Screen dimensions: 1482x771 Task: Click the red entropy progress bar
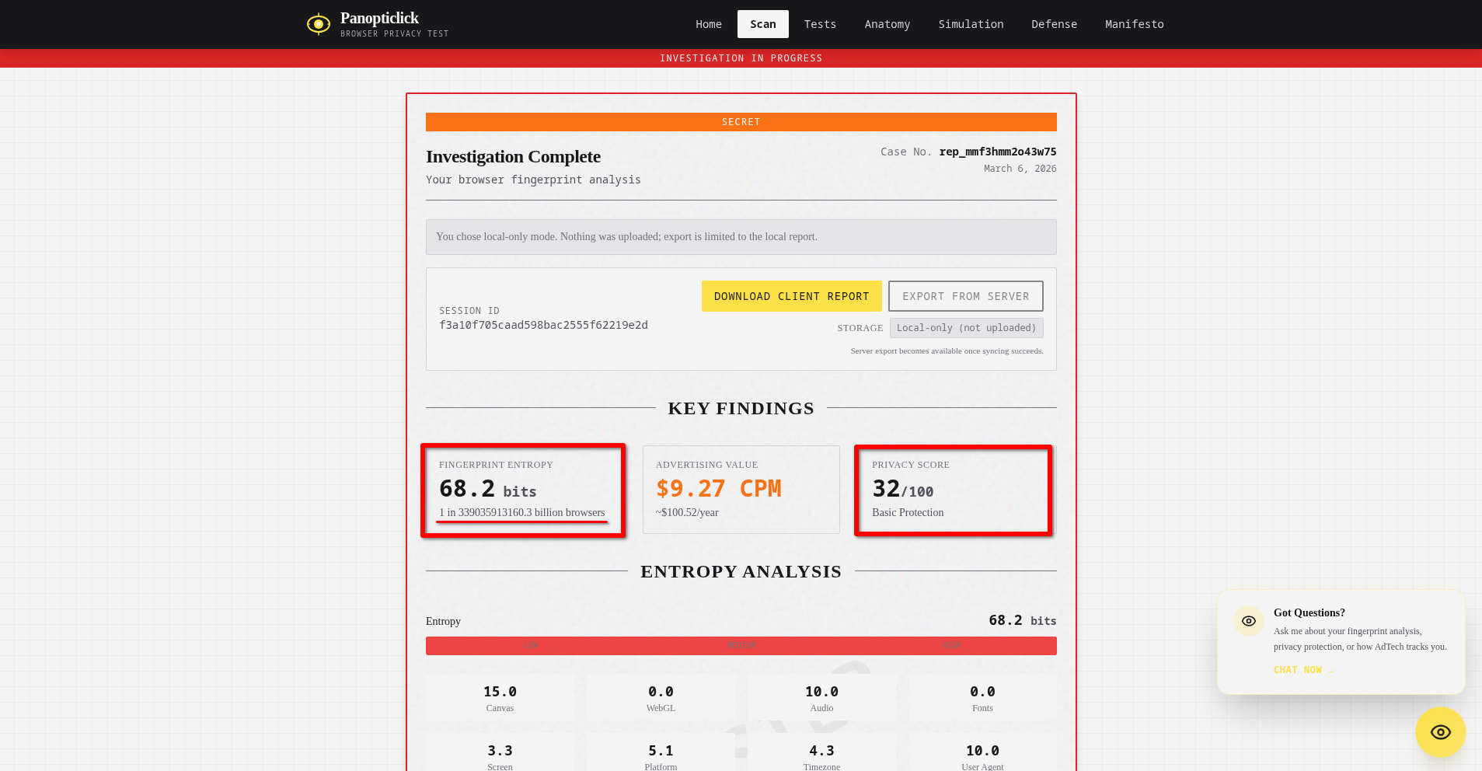click(x=741, y=646)
